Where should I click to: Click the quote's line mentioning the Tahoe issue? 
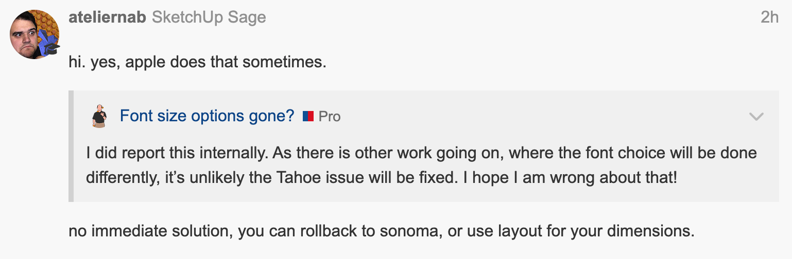point(381,177)
